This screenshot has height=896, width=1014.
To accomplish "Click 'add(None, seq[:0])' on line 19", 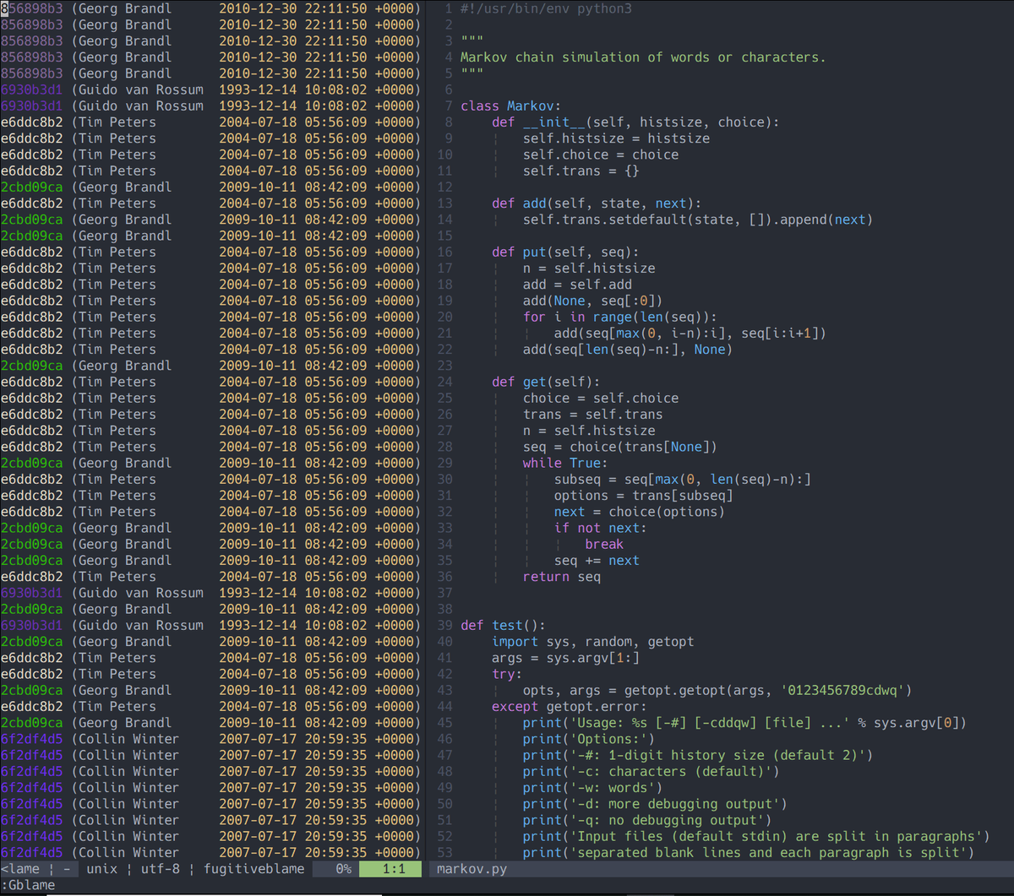I will point(593,301).
